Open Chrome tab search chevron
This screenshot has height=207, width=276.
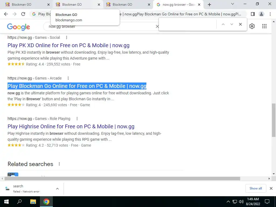click(233, 4)
